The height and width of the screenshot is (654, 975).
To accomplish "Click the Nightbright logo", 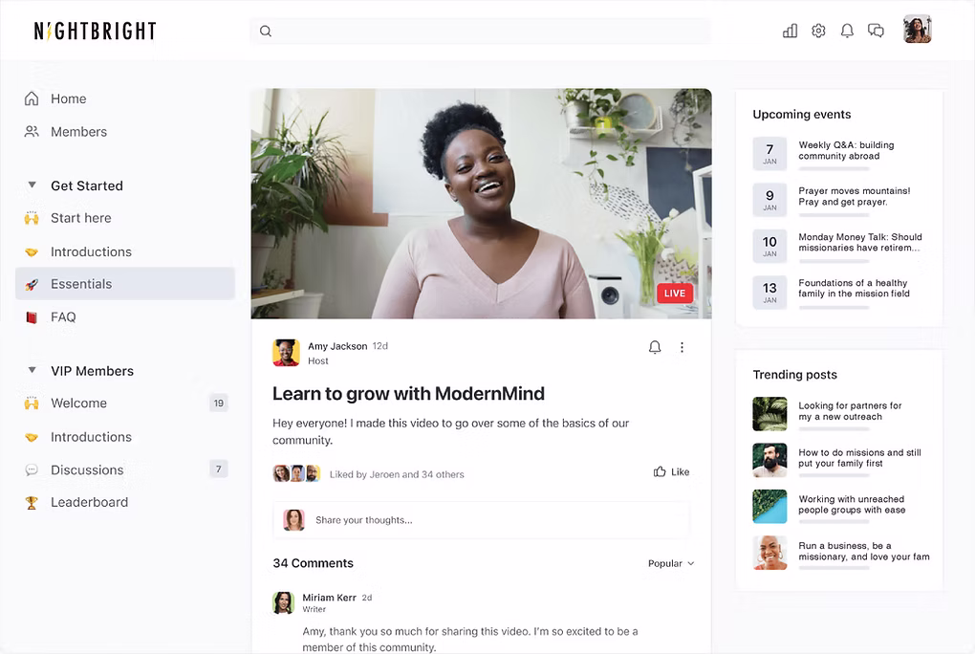I will point(96,31).
